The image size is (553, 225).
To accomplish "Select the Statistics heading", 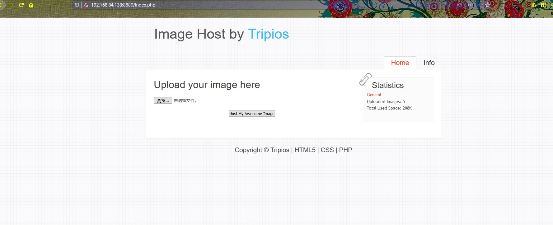I will (388, 85).
